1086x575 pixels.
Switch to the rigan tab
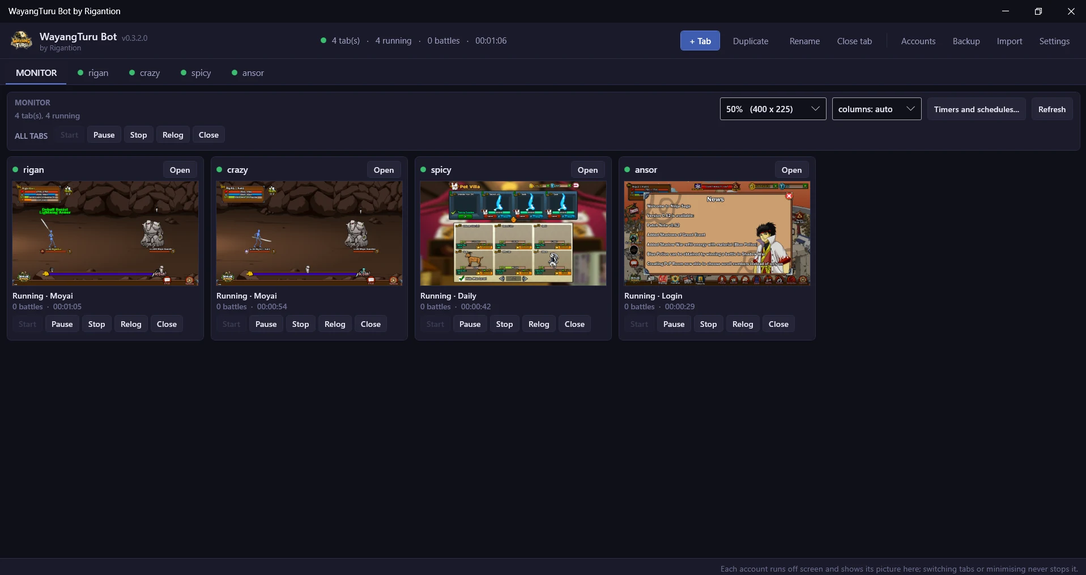[x=93, y=73]
